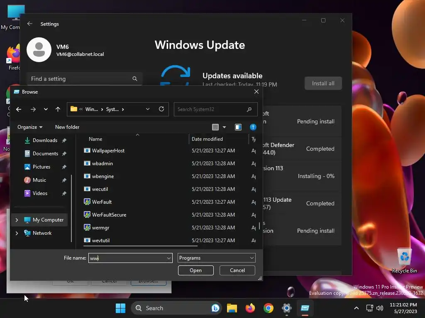Click Win... segment in address path
This screenshot has width=425, height=318.
(92, 109)
